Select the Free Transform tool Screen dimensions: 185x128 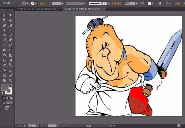11,50
